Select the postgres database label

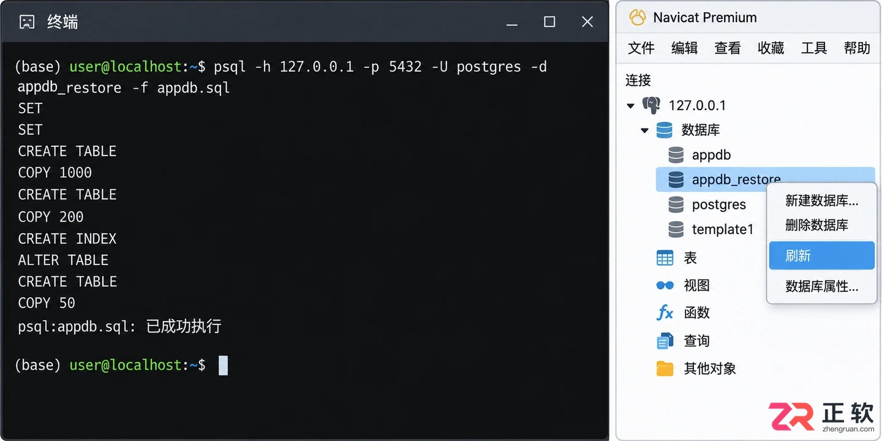pyautogui.click(x=719, y=205)
